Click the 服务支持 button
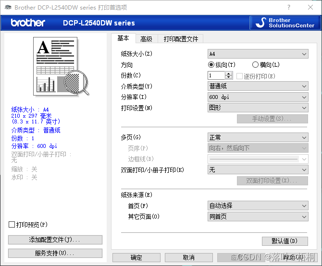Viewport: 322px width, 266px height. coord(55,254)
